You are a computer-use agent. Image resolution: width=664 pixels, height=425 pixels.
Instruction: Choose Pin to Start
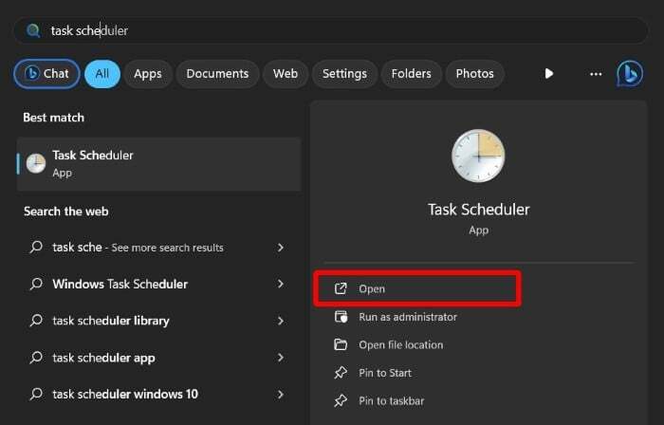(x=385, y=373)
